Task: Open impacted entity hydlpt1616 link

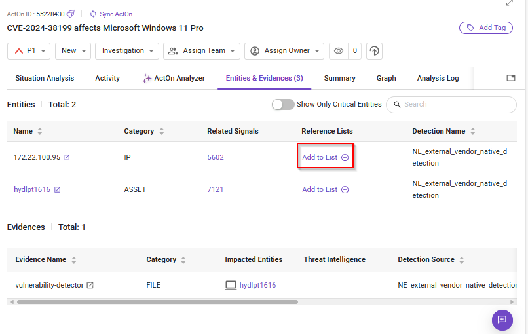Action: point(257,285)
